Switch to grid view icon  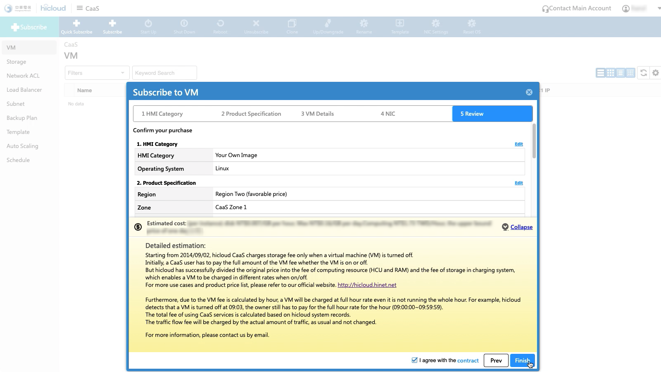610,73
